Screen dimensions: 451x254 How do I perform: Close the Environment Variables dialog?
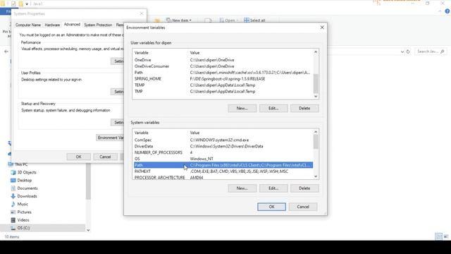[x=322, y=28]
